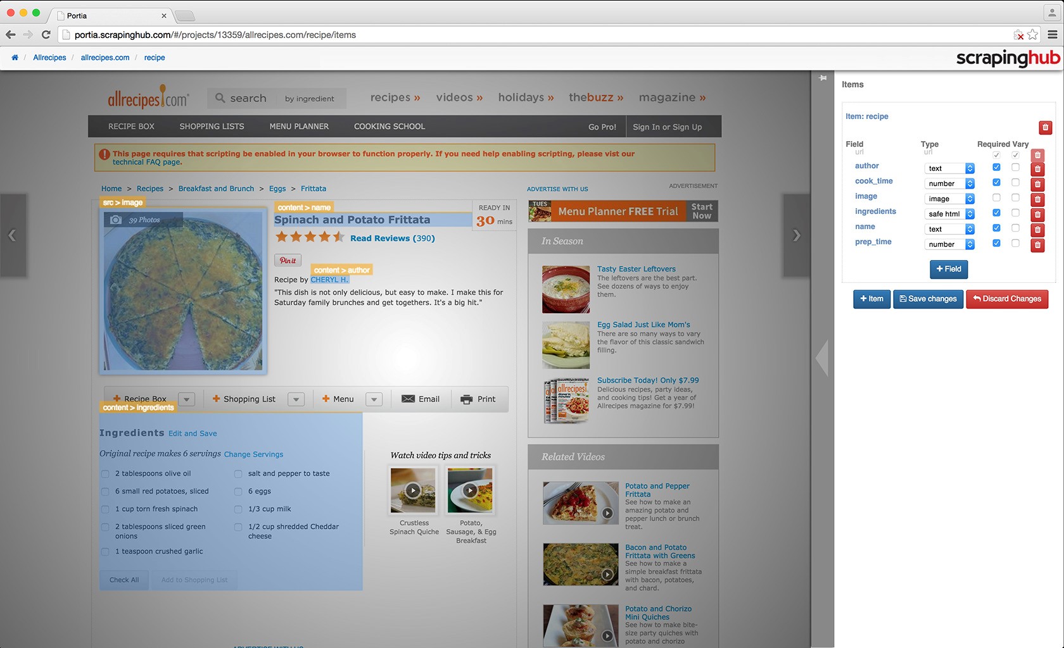Click the home icon in breadcrumb

pyautogui.click(x=15, y=58)
